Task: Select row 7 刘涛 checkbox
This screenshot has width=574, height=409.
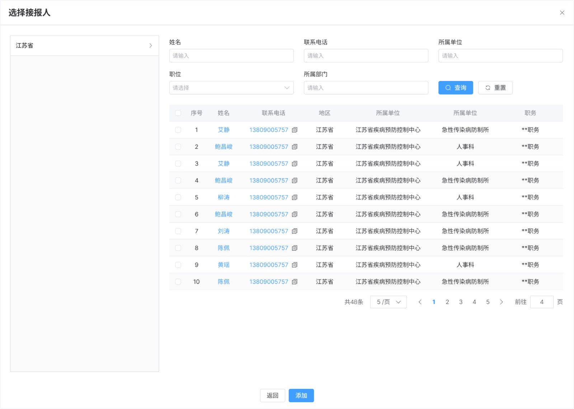Action: coord(178,231)
